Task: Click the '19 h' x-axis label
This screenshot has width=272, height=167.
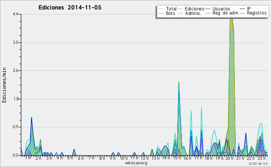Action: [x=219, y=158]
